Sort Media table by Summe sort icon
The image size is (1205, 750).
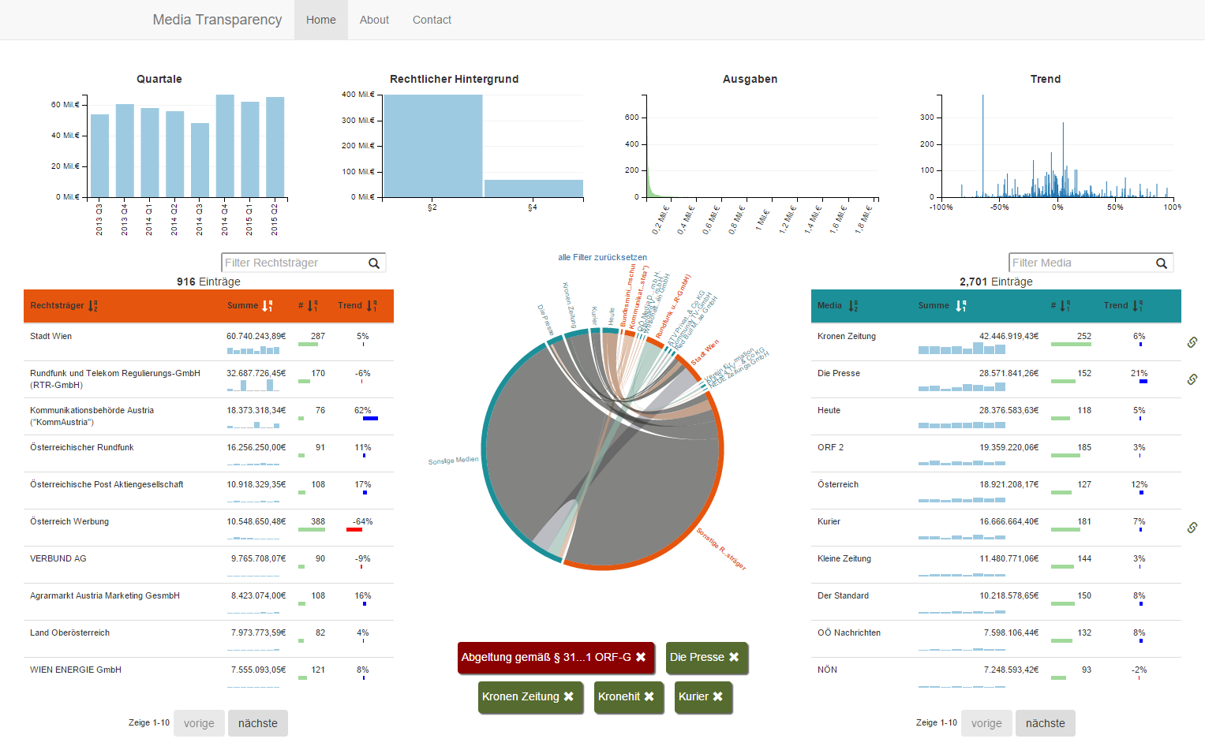click(960, 306)
